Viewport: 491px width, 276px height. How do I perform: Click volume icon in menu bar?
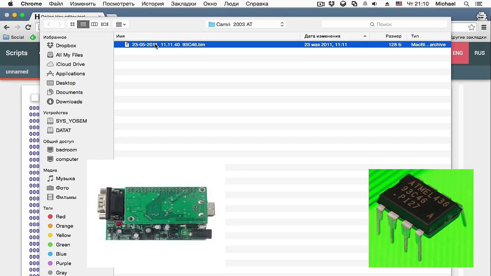click(x=374, y=4)
